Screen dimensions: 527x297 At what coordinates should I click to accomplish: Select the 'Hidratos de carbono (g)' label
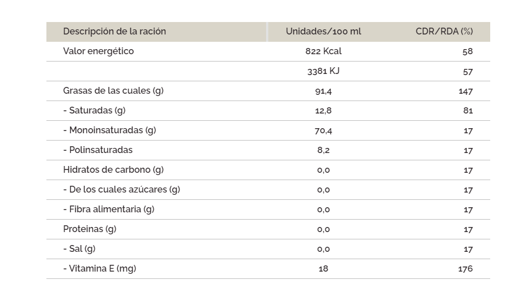click(x=113, y=170)
